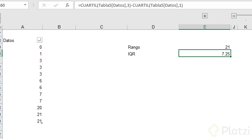Select column B header
The width and height of the screenshot is (252, 139).
pyautogui.click(x=59, y=27)
